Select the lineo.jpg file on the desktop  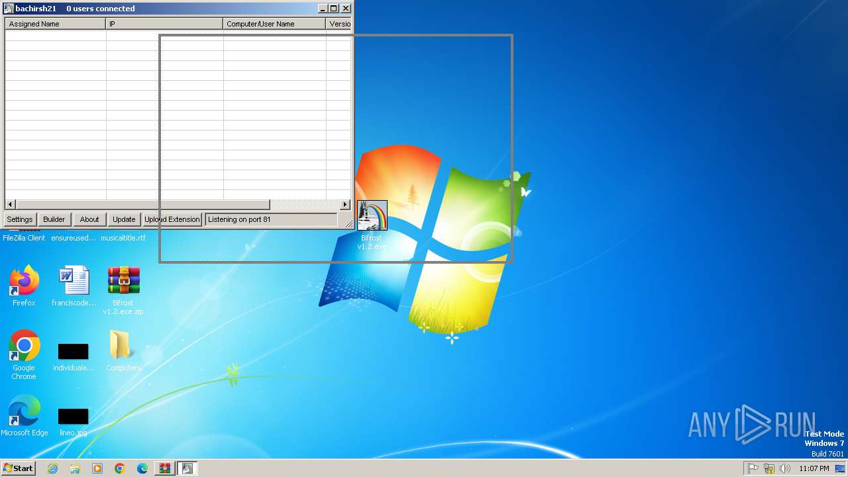(74, 422)
